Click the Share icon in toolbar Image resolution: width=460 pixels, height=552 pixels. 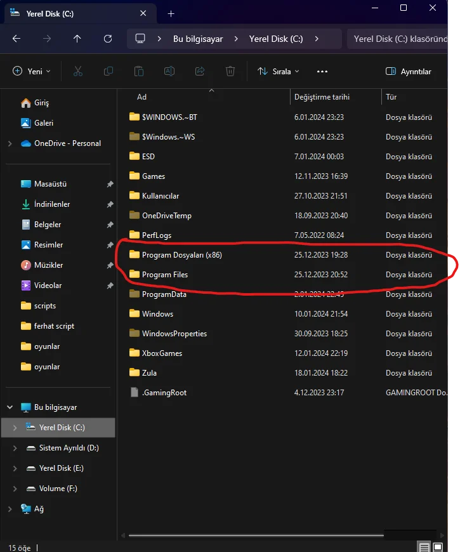point(200,72)
